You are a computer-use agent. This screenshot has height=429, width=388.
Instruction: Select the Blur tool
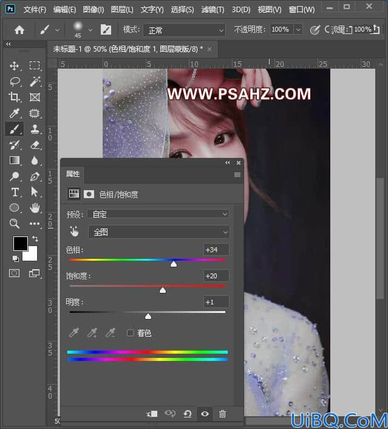(35, 160)
